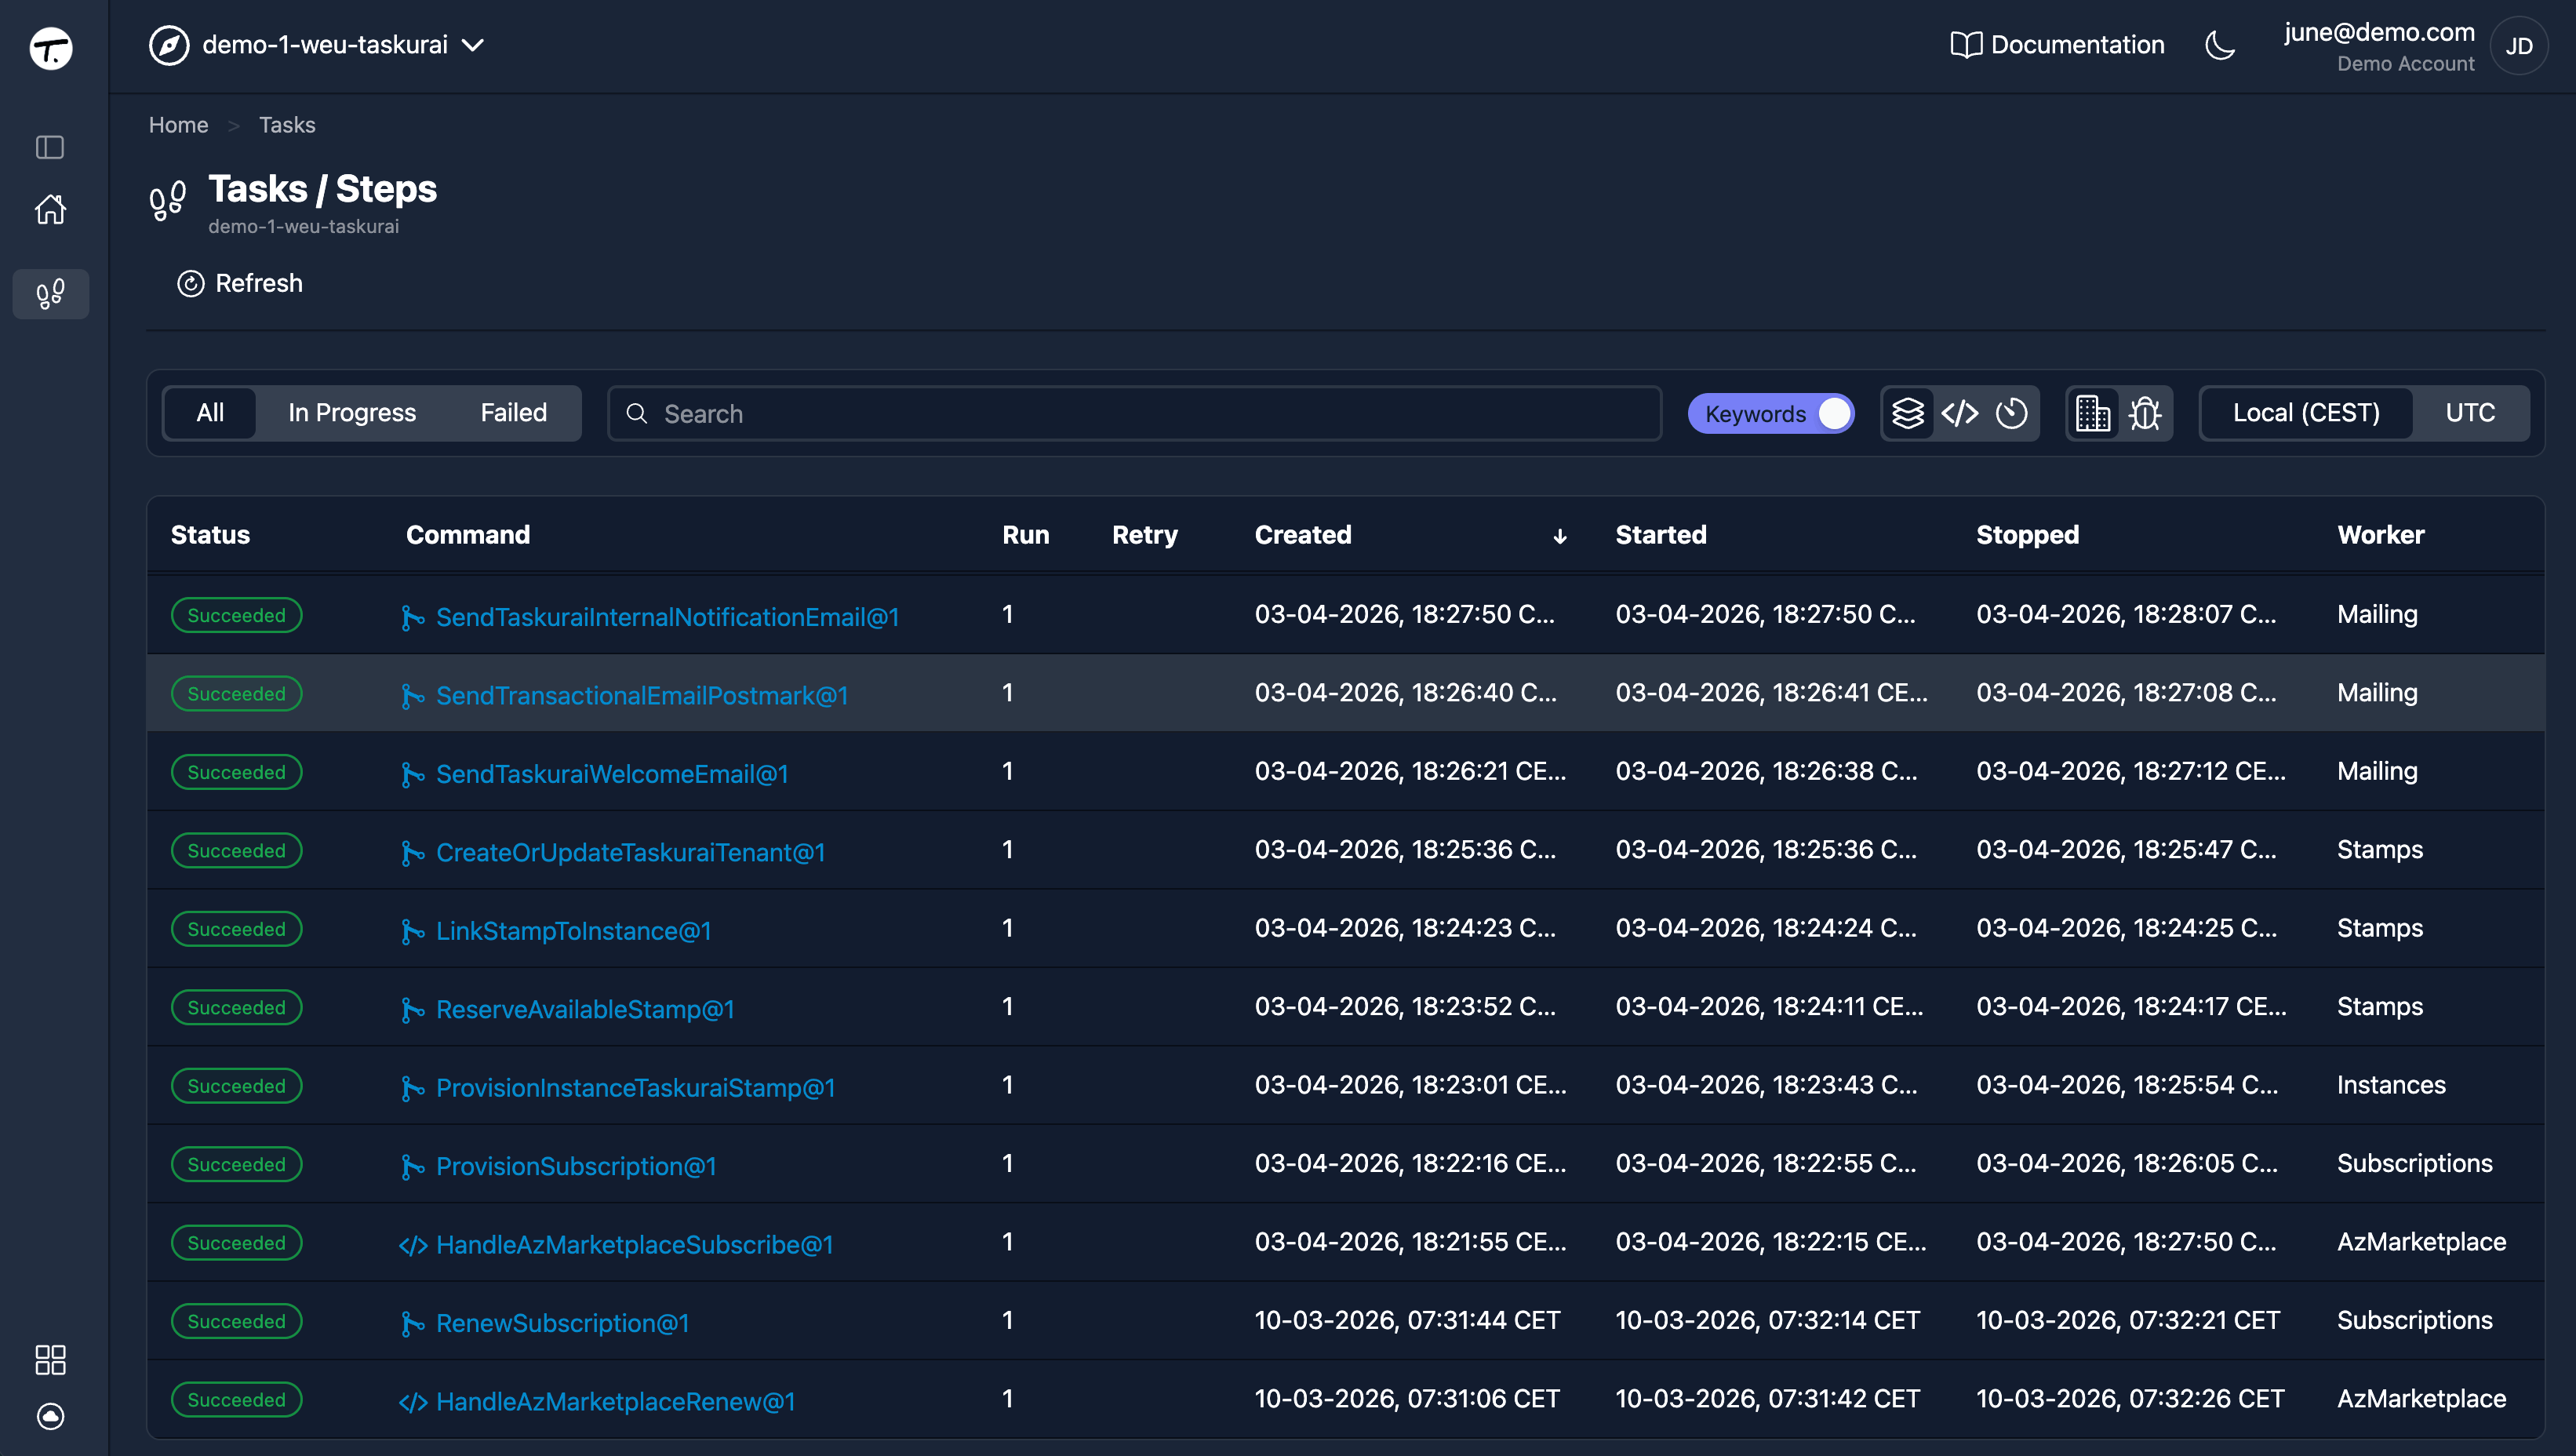The image size is (2576, 1456).
Task: Switch to the Failed tab
Action: [513, 413]
